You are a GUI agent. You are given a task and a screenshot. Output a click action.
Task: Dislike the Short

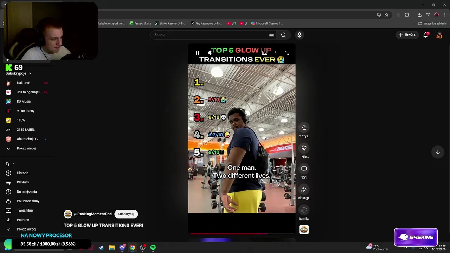pos(304,148)
